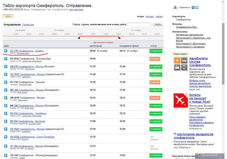
Task: Open расписание авиарейсов симферополь ad link
Action: [x=194, y=136]
